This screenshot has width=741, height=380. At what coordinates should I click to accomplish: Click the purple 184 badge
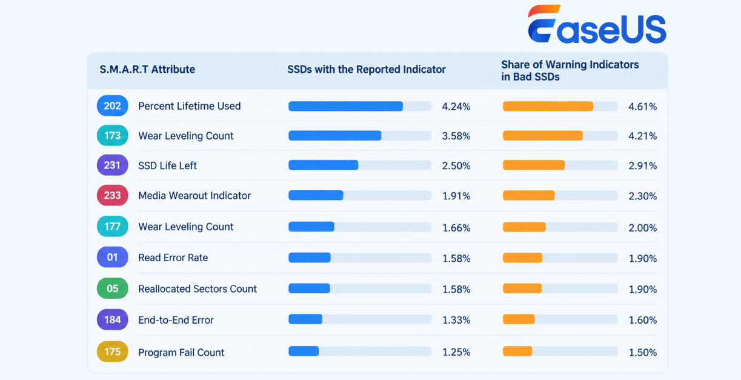[113, 319]
